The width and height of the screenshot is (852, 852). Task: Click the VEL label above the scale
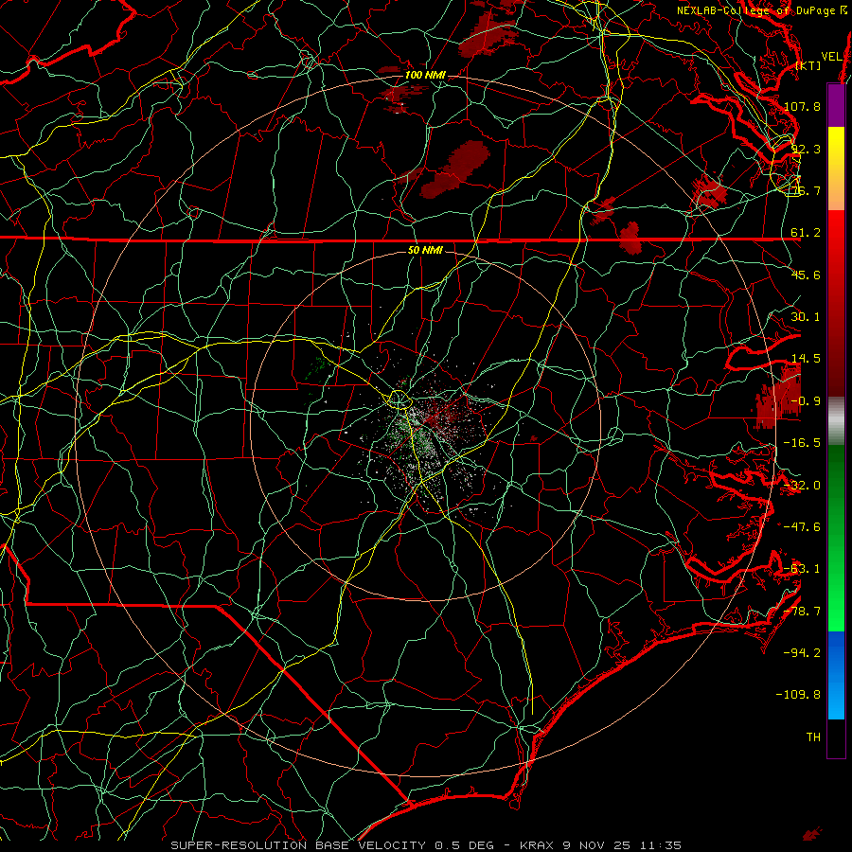pos(832,56)
